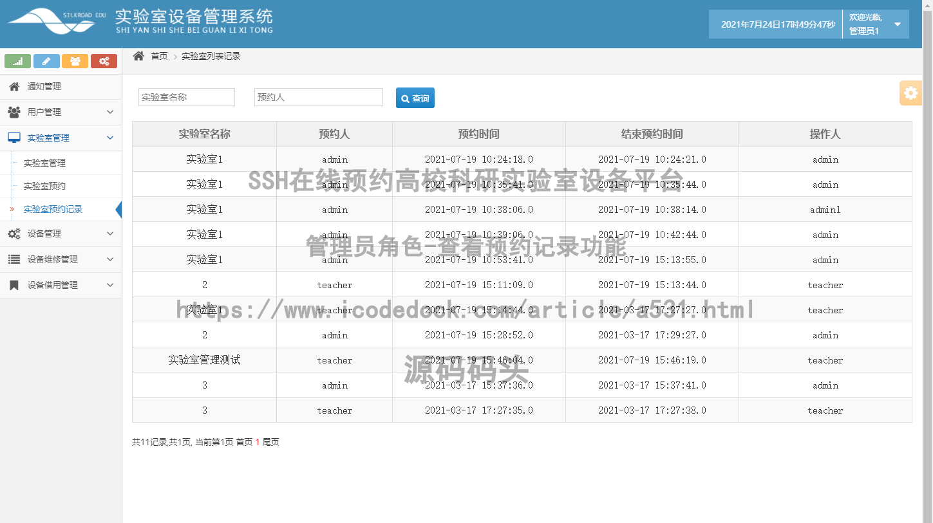Jump to the last page via 尾页 link
The height and width of the screenshot is (523, 933).
click(x=271, y=443)
